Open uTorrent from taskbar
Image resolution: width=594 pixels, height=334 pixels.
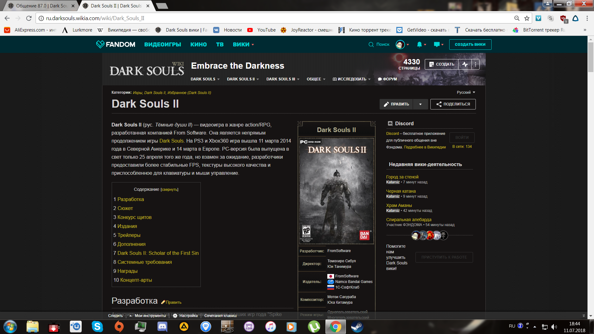click(314, 327)
